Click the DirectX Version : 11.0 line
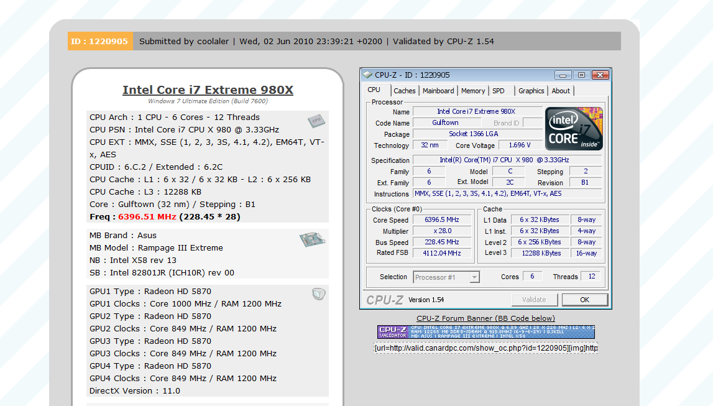 click(x=135, y=391)
